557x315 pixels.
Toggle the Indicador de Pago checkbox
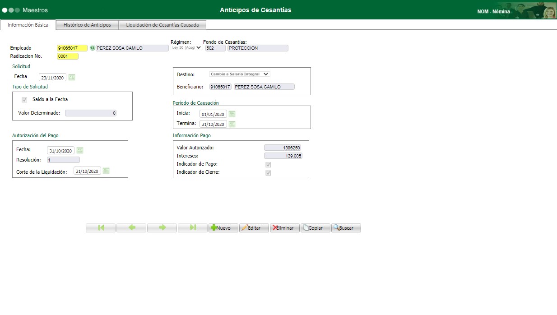click(x=268, y=164)
